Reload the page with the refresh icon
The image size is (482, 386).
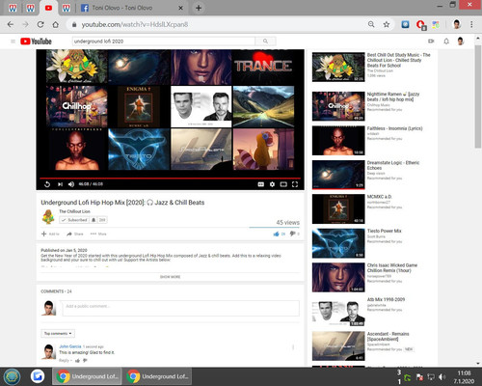click(x=40, y=24)
